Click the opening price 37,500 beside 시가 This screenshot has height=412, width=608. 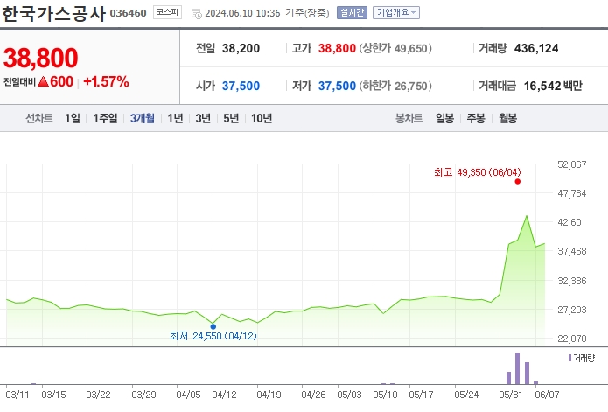point(241,86)
